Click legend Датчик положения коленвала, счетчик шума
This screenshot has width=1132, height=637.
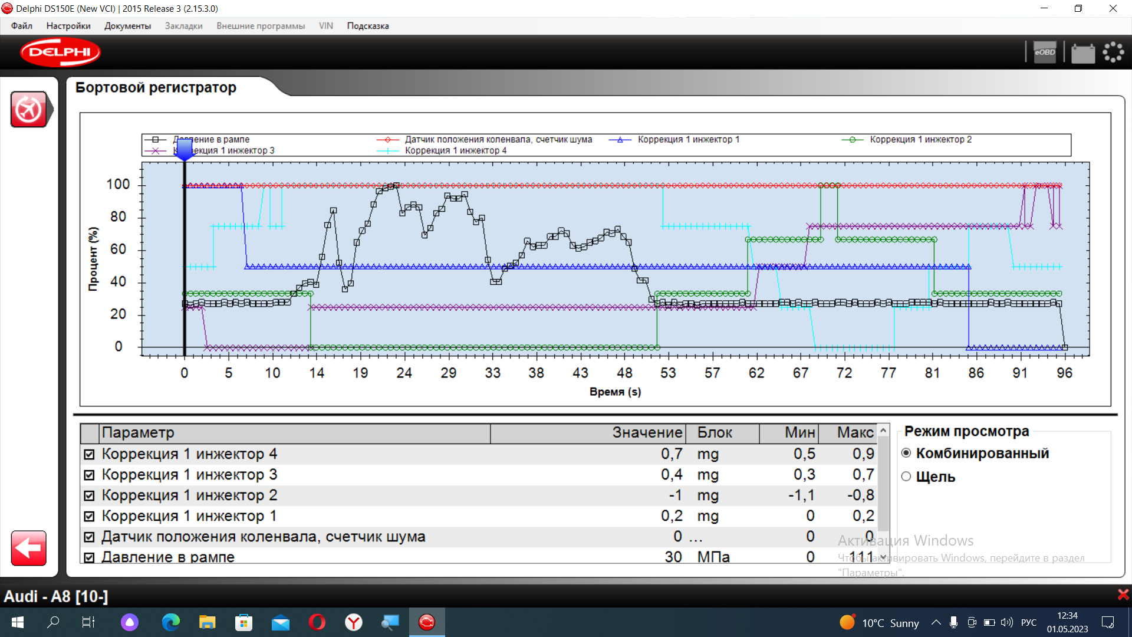[x=498, y=140]
